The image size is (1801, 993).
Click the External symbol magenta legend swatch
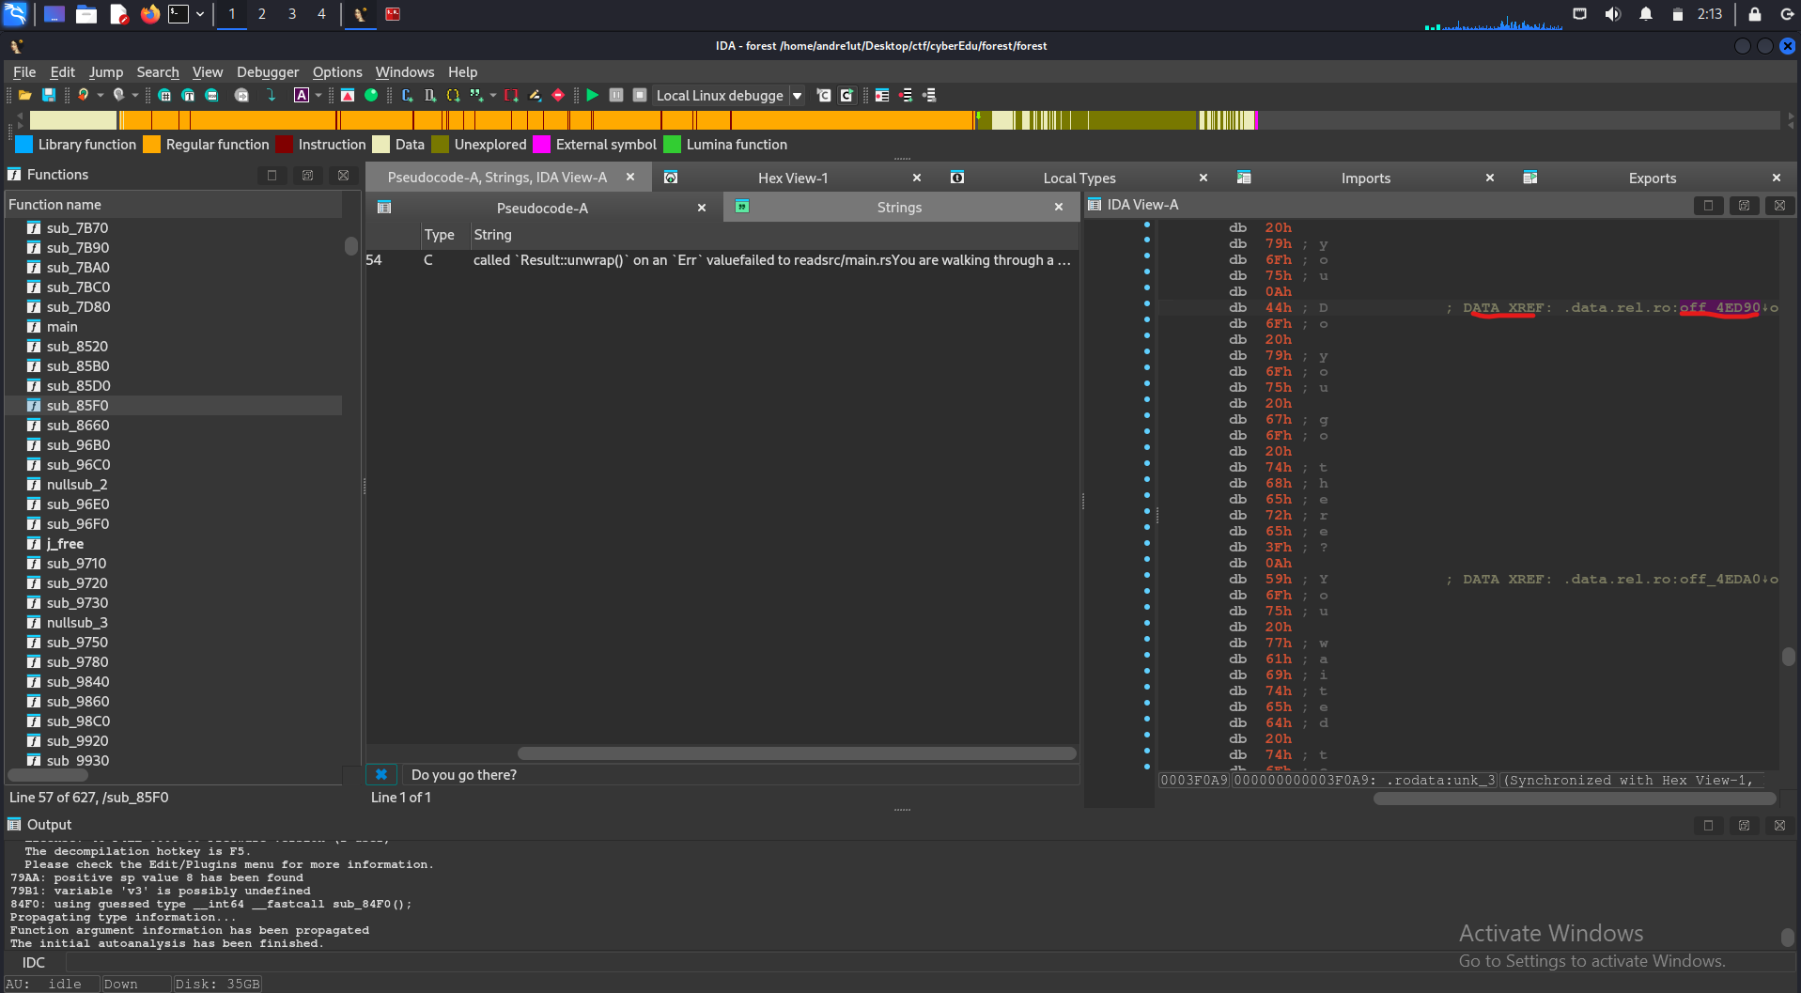point(541,144)
